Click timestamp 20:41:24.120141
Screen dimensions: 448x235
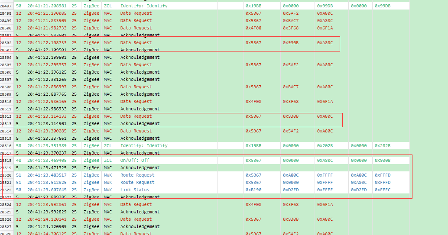point(47,219)
